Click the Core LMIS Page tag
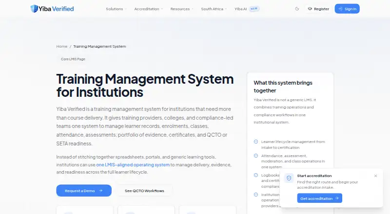The image size is (390, 214). pos(73,59)
